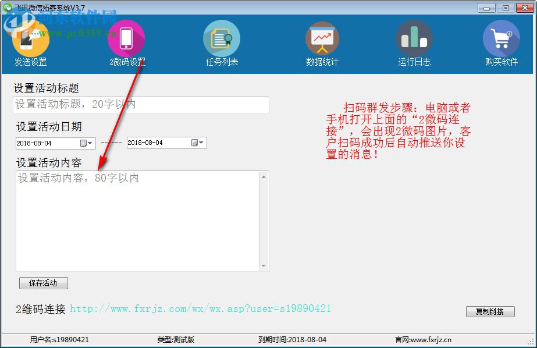The width and height of the screenshot is (537, 348).
Task: Click the WeChat app icon in title bar
Action: (x=7, y=7)
